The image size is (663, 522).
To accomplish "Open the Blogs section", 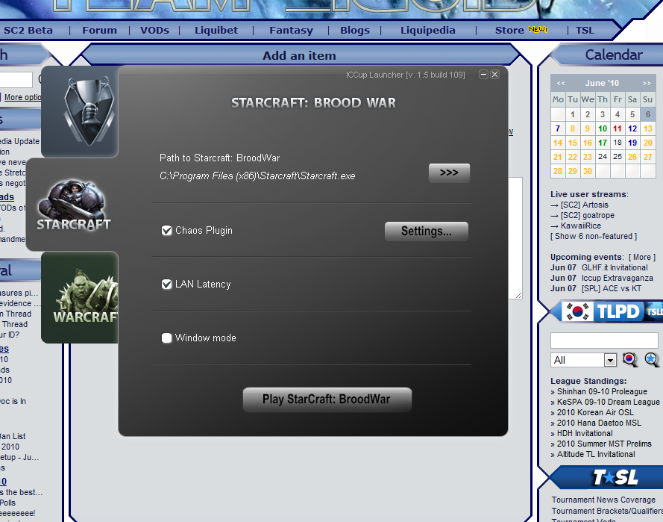I will (x=355, y=31).
